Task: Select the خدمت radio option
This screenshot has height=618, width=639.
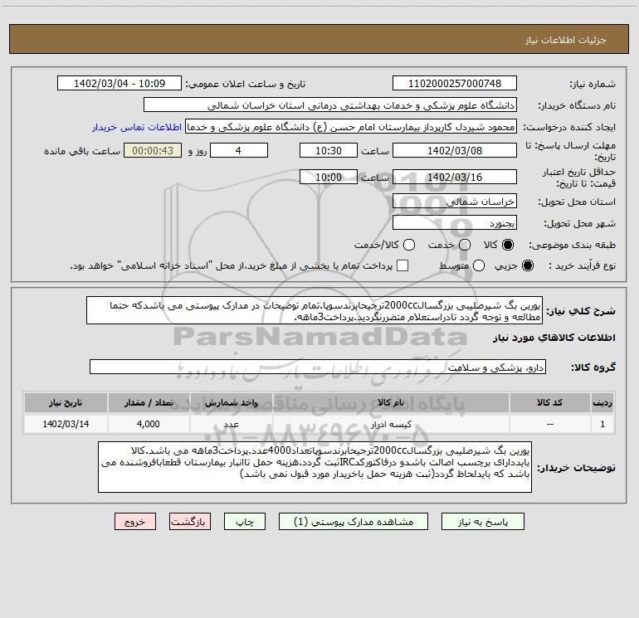Action: 465,245
